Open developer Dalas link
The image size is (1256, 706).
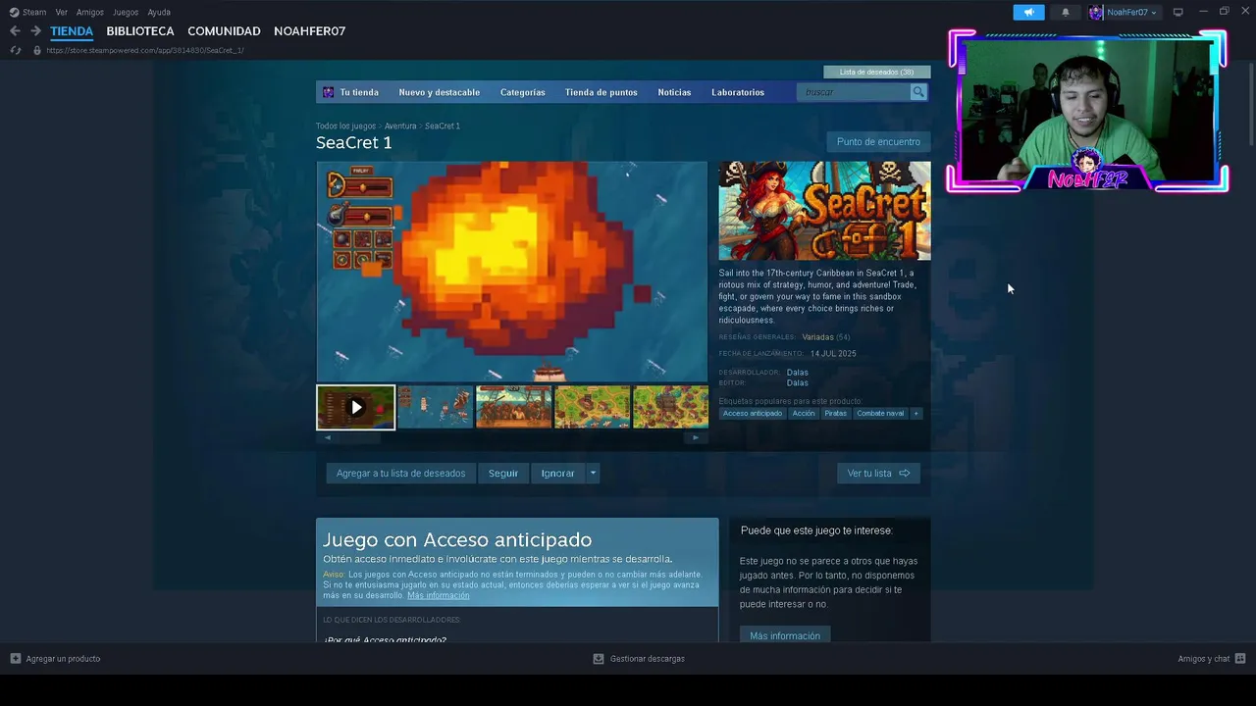[x=797, y=373]
